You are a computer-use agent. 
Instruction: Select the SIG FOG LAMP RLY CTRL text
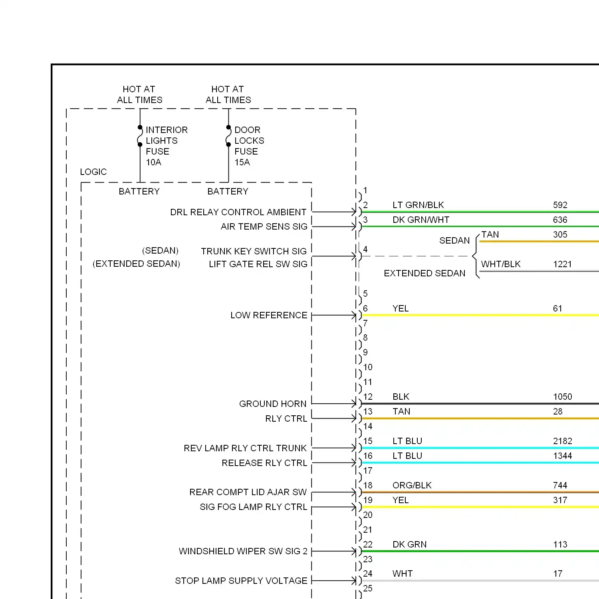(254, 507)
